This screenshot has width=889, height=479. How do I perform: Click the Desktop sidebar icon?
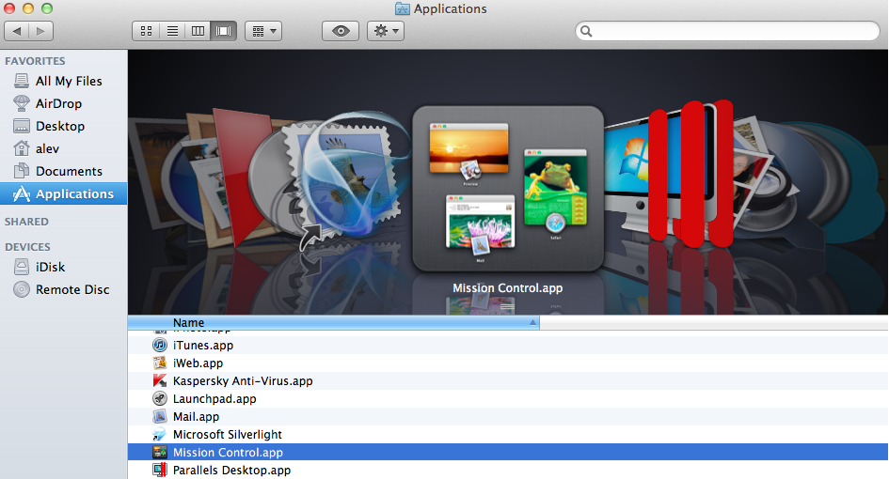(x=22, y=126)
